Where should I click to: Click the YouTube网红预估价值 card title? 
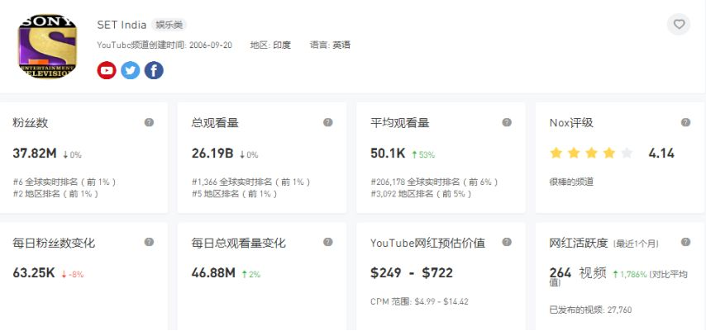tap(427, 244)
